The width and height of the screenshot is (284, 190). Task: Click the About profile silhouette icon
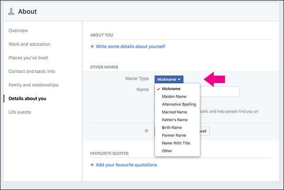[11, 11]
